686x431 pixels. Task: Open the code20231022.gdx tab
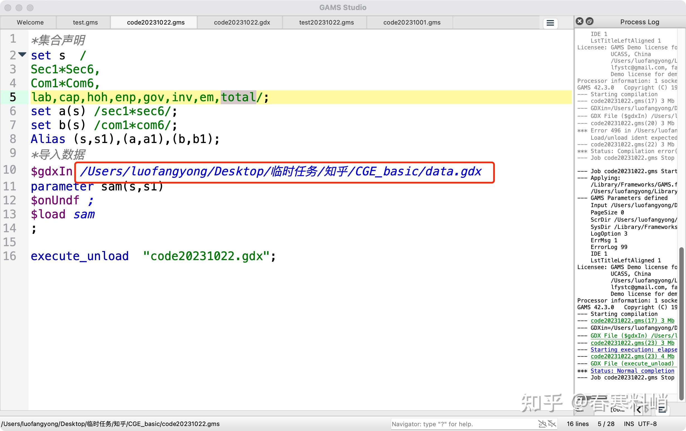242,23
